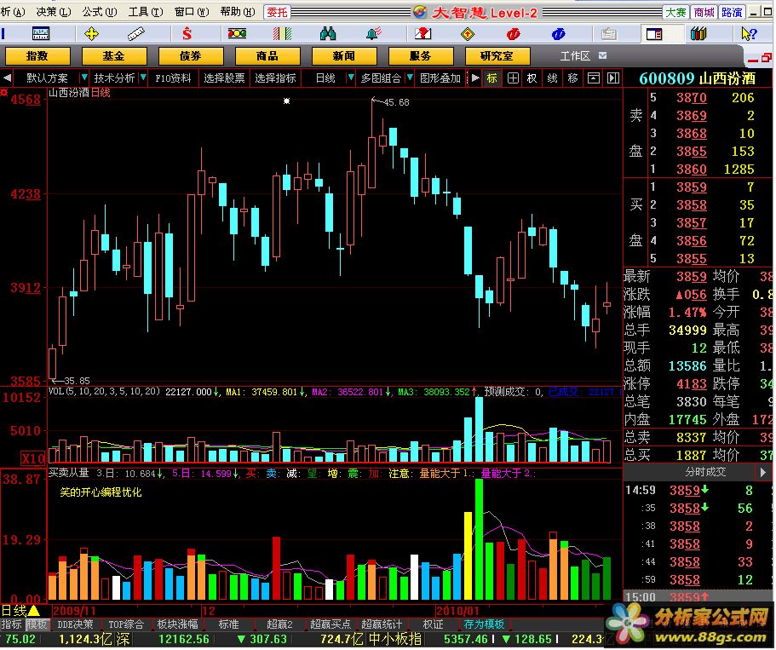This screenshot has width=776, height=650.
Task: Click the boxed up-arrow icon in chart toolbar
Action: 593,78
